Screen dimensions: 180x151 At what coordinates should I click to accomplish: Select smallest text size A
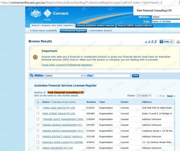(146, 42)
